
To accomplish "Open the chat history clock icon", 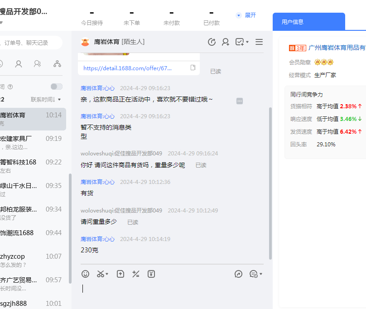I will click(212, 42).
